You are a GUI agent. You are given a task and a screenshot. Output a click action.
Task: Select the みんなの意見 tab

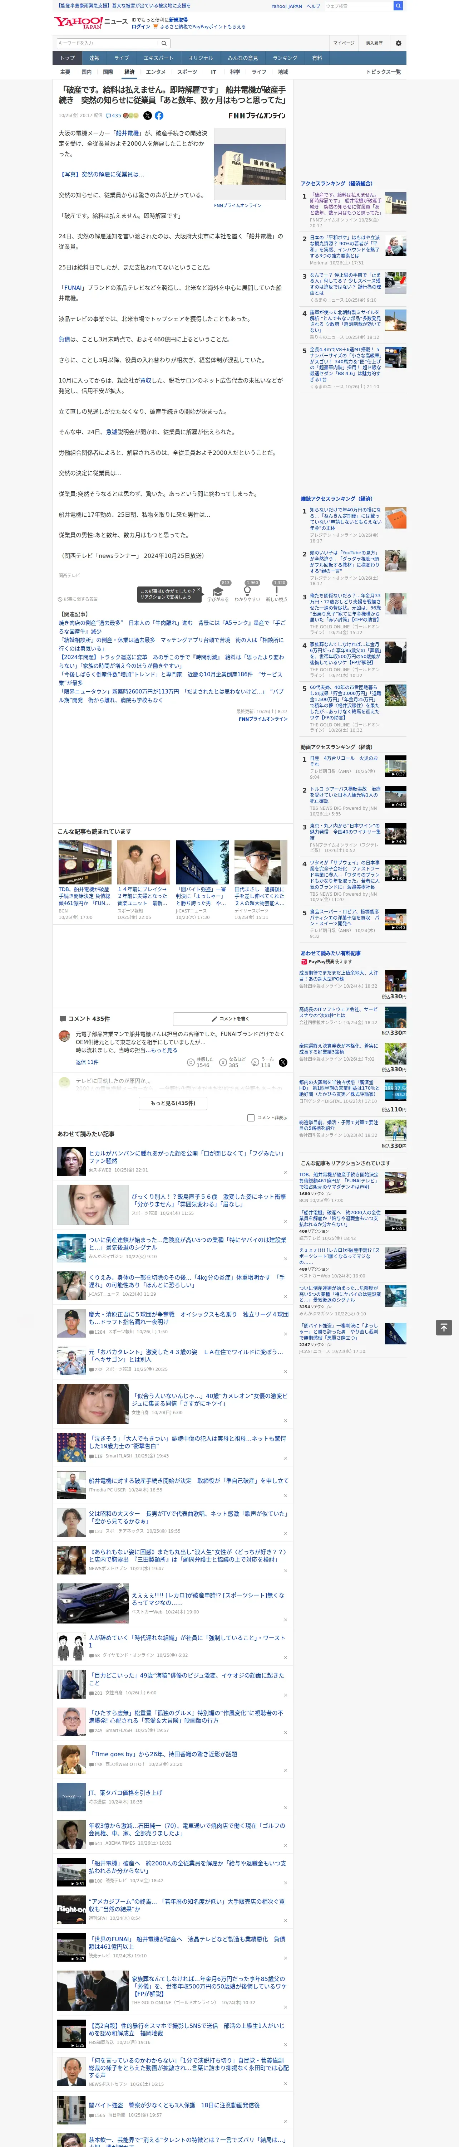(x=242, y=58)
